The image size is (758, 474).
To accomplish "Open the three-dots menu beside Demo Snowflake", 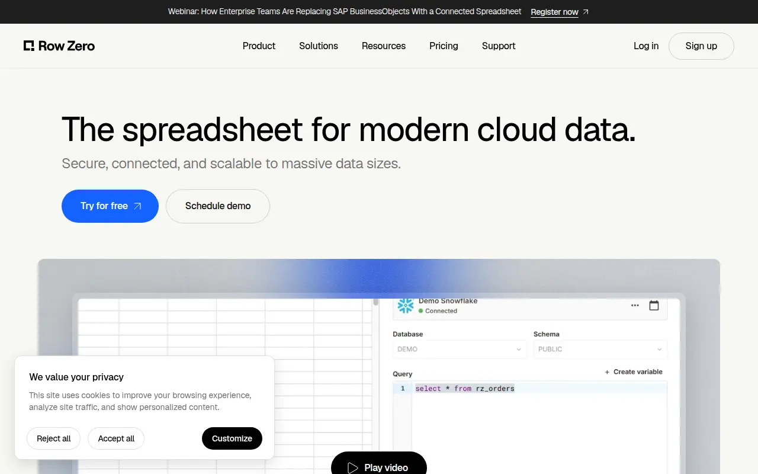I will pos(635,306).
